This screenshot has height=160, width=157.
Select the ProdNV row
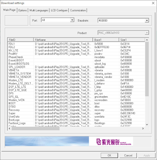(x=76, y=54)
